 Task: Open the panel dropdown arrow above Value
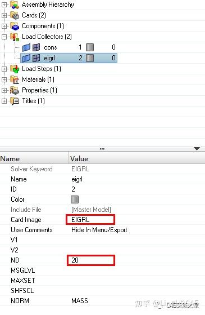(197, 149)
